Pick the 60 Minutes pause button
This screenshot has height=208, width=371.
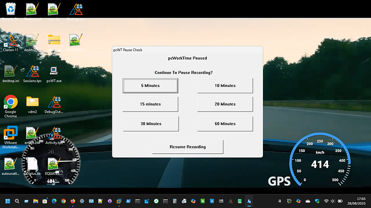tap(225, 124)
